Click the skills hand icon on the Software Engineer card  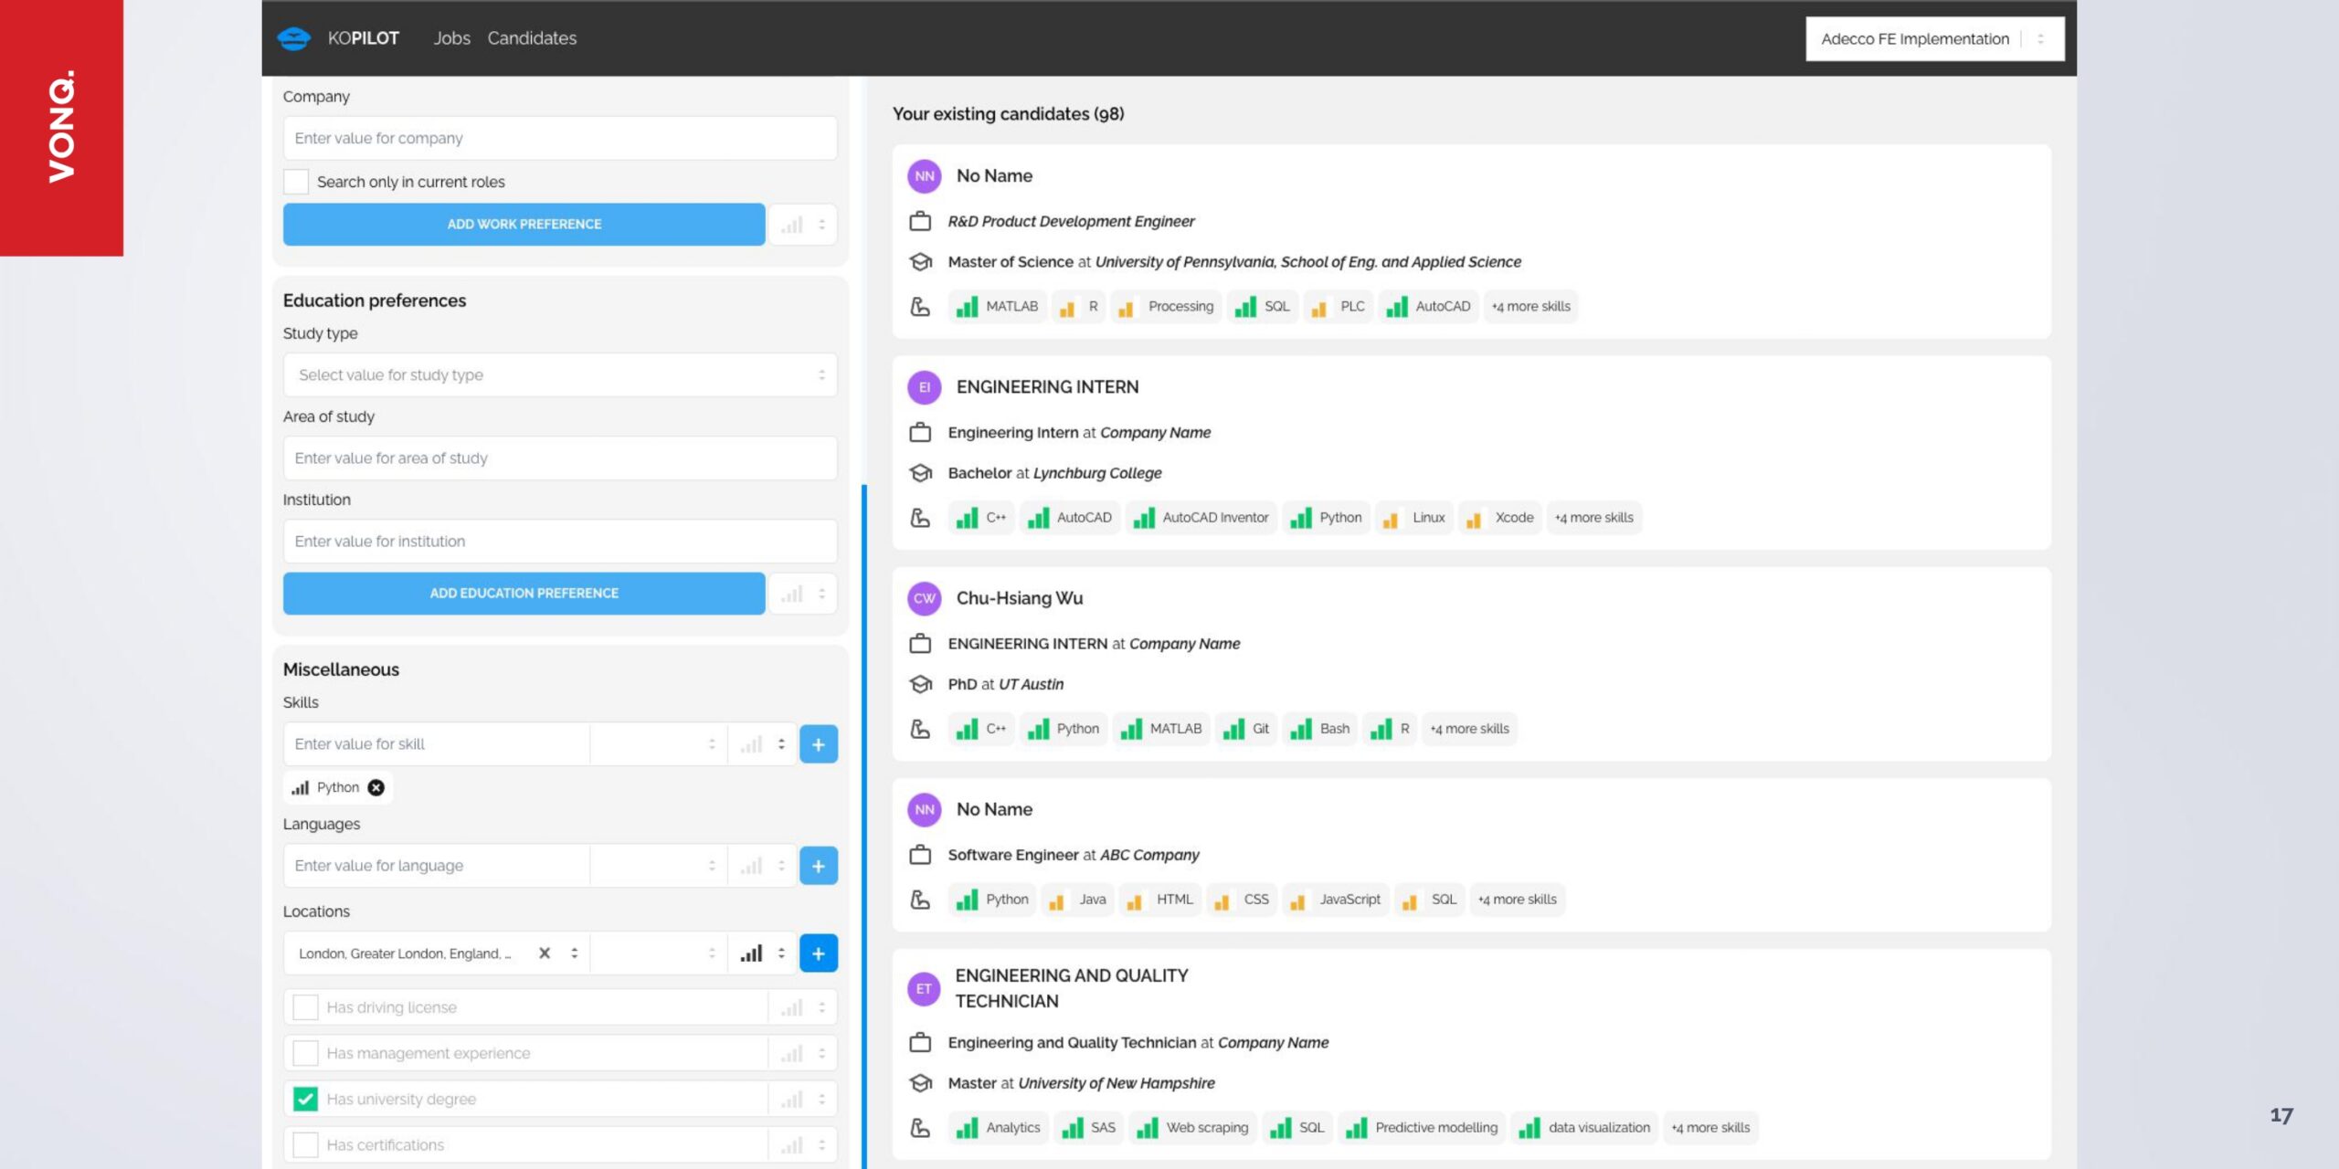(x=920, y=899)
